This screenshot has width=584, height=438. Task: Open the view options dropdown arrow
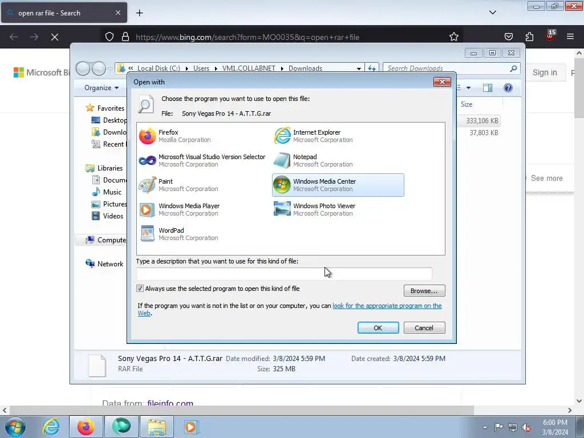click(469, 88)
